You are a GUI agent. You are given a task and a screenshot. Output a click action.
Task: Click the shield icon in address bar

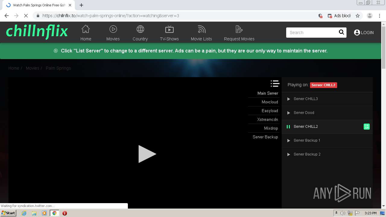(x=320, y=16)
